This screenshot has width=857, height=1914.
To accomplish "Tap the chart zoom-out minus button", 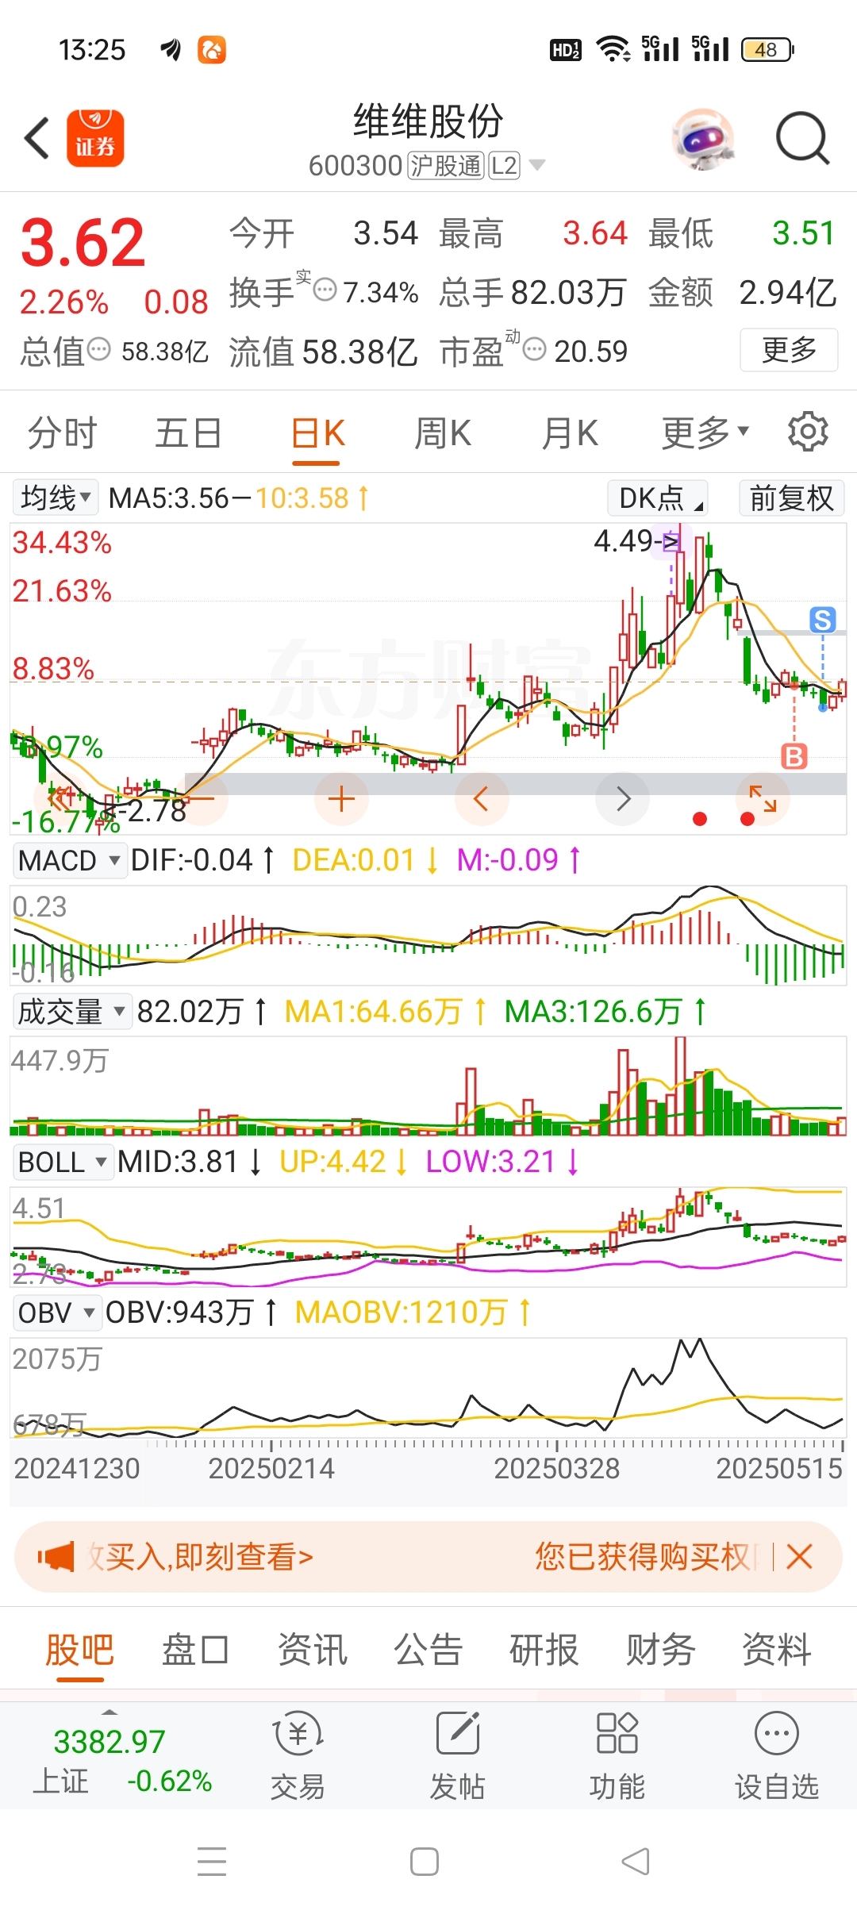I will [200, 798].
